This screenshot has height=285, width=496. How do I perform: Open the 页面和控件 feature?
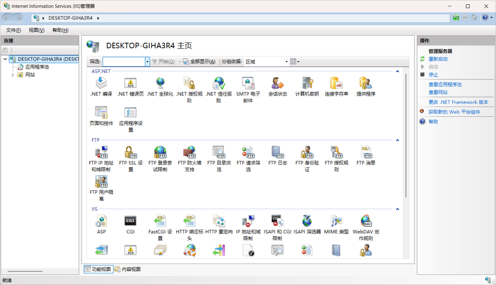click(x=101, y=116)
